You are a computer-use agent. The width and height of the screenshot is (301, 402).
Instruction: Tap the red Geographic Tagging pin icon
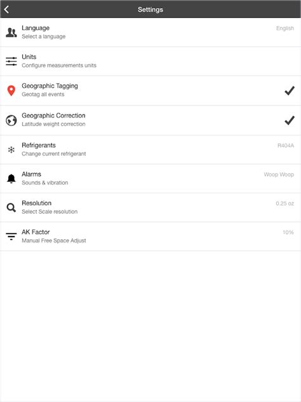11,91
